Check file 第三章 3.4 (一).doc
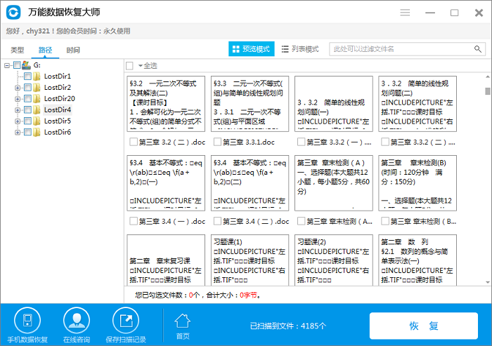The width and height of the screenshot is (492, 346). (x=134, y=221)
